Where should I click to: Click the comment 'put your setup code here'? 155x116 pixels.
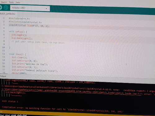pyautogui.click(x=38, y=42)
